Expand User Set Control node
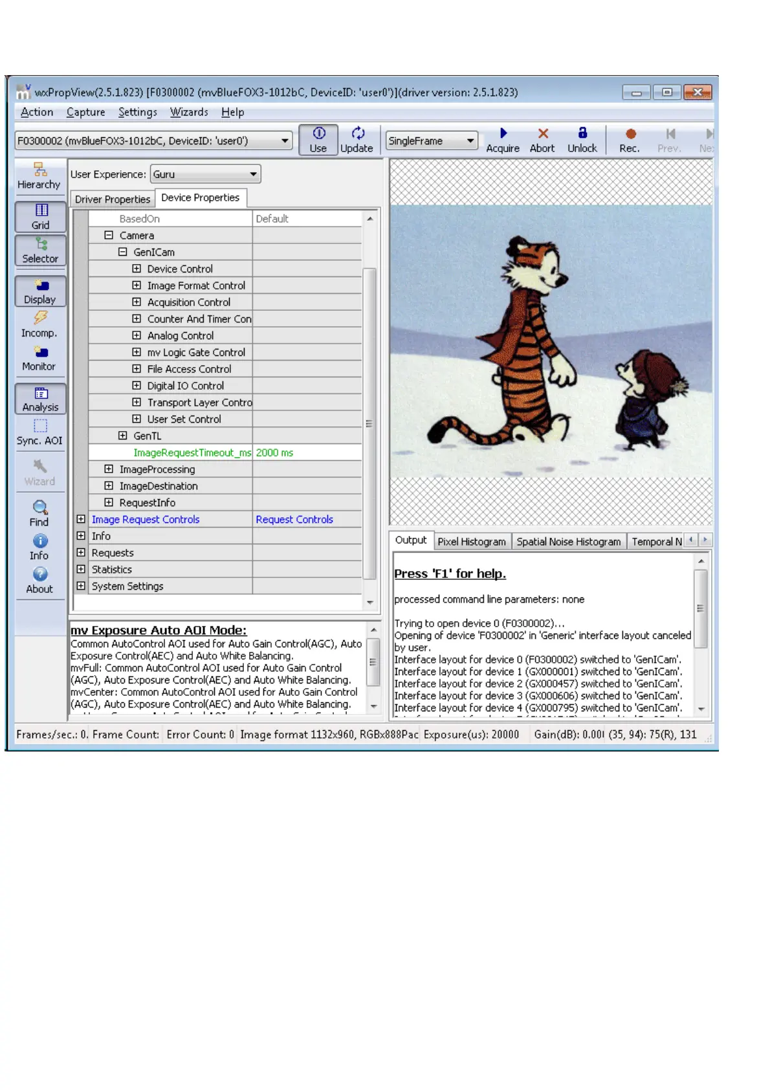Screen dimensions: 770x1090 137,419
